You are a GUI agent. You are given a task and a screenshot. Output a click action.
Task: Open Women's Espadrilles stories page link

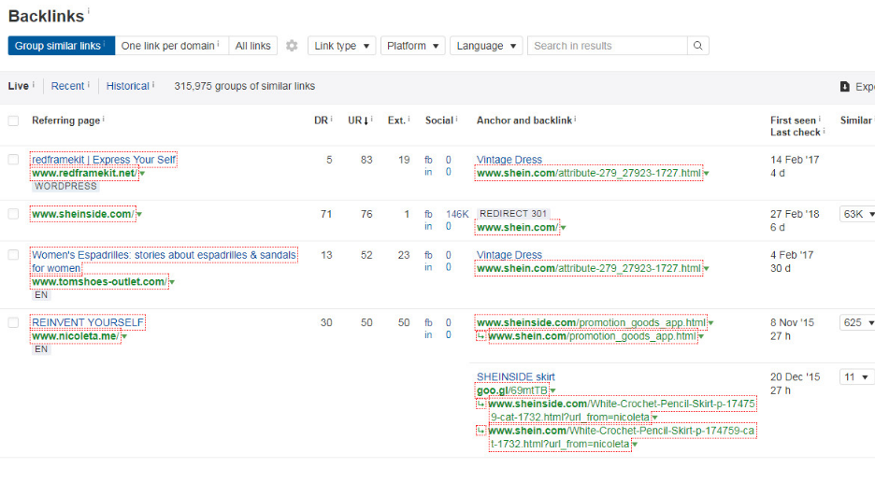tap(164, 262)
